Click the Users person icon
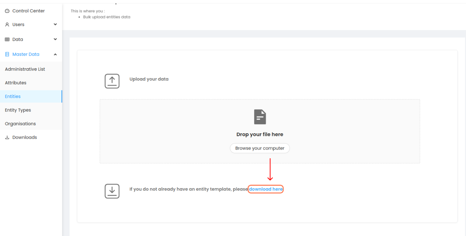 pyautogui.click(x=7, y=25)
